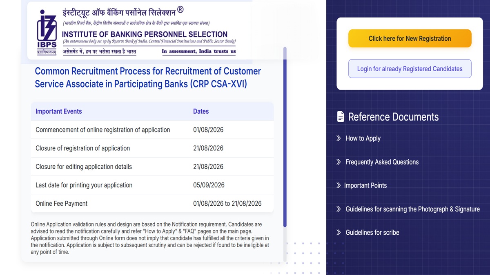Click chevron icon beside Frequently Asked Questions
The width and height of the screenshot is (490, 275).
pos(339,162)
